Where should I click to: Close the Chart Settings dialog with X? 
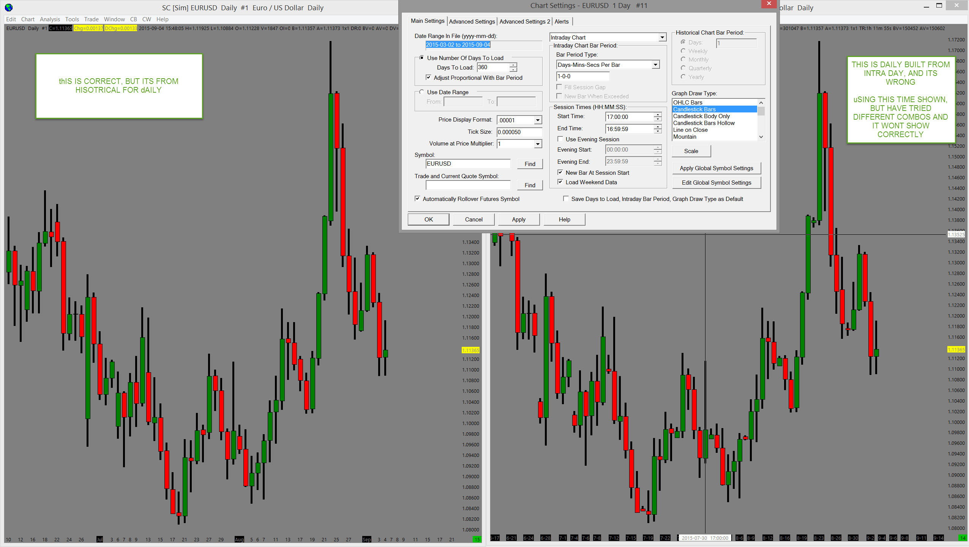coord(769,4)
